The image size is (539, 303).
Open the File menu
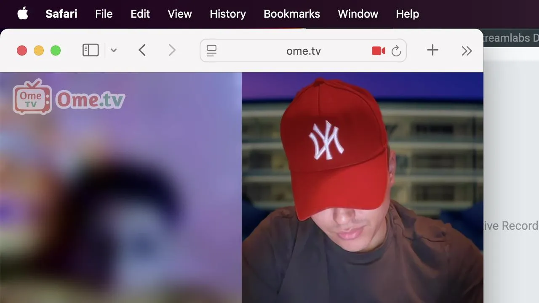[x=104, y=14]
